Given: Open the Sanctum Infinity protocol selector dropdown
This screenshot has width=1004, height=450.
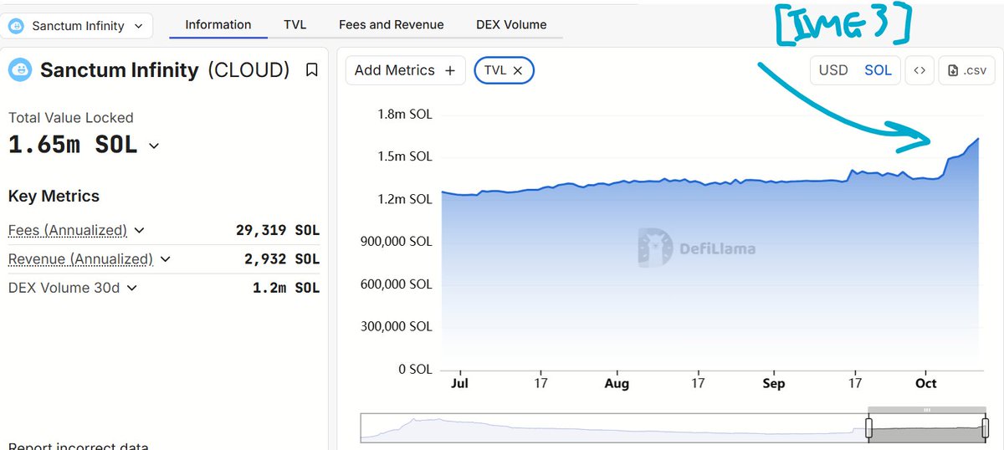Looking at the screenshot, I should pos(77,26).
